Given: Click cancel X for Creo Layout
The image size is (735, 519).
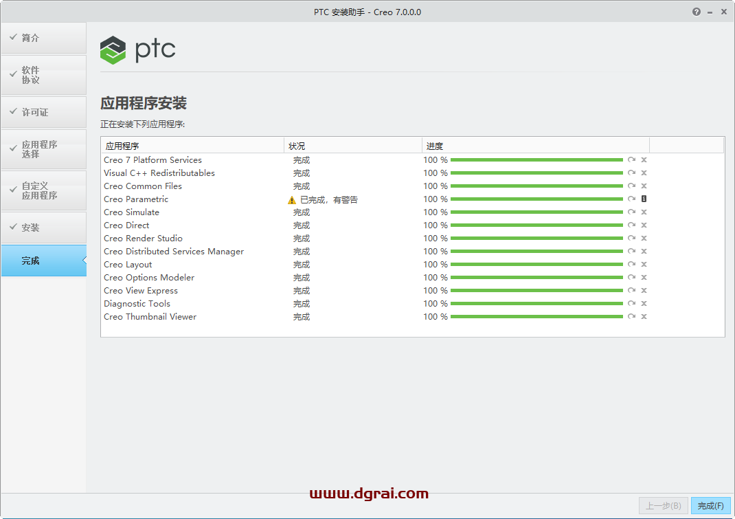Looking at the screenshot, I should click(x=644, y=264).
